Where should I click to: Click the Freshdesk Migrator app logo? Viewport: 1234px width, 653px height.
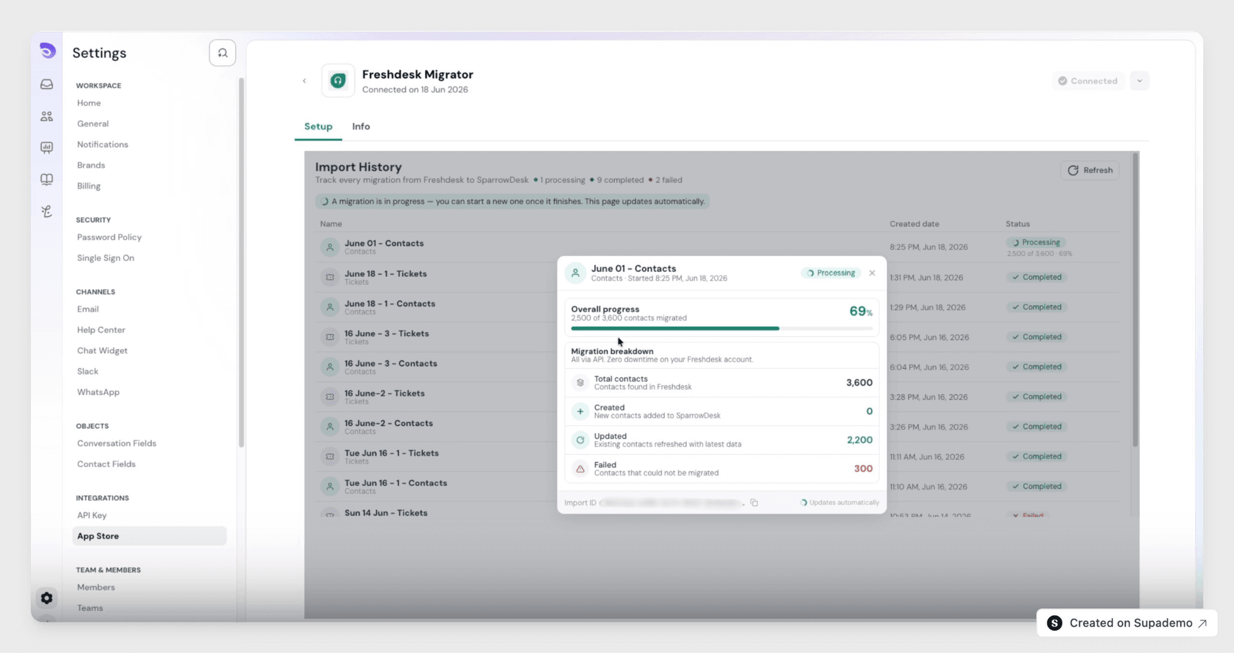[338, 81]
